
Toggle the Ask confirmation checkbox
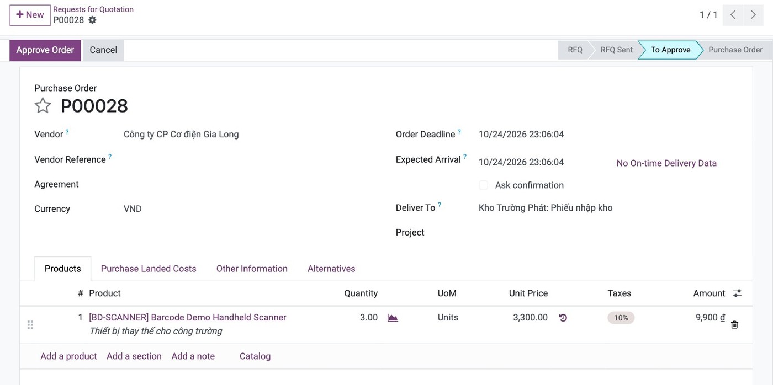tap(484, 185)
